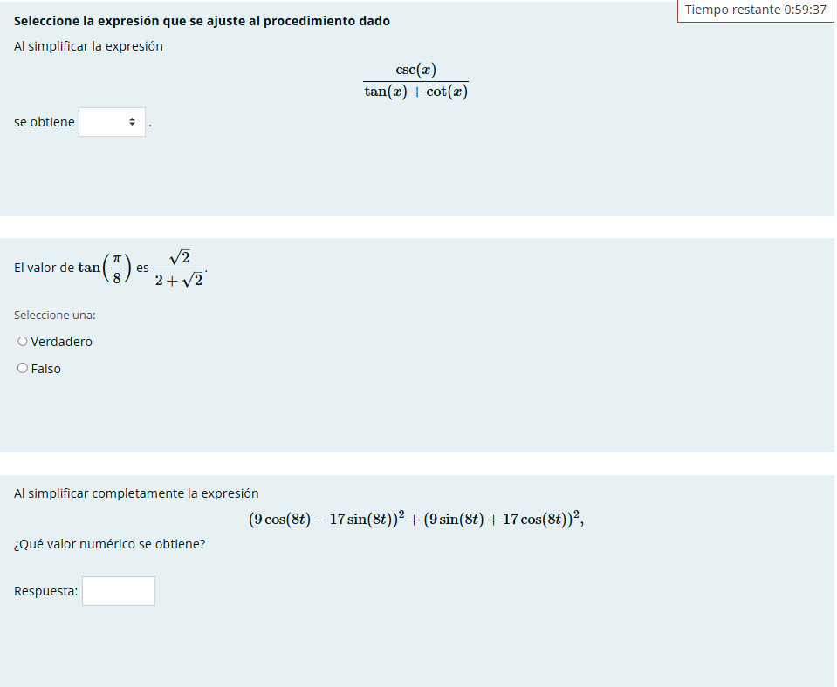Click the '¿Qué valor numérico se obtiene?' question
837x687 pixels.
[x=110, y=544]
